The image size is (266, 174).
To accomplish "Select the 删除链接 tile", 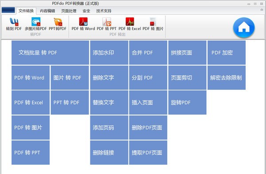I will (109, 152).
